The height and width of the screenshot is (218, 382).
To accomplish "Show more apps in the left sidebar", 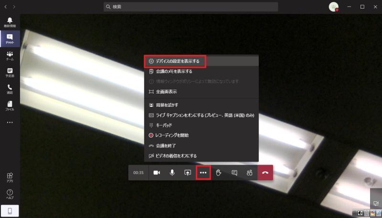I will (10, 123).
